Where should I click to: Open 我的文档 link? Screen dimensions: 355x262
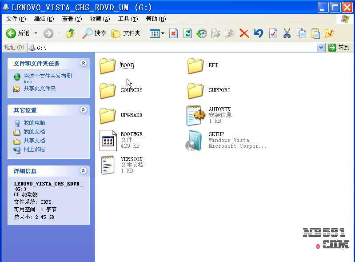(x=34, y=132)
